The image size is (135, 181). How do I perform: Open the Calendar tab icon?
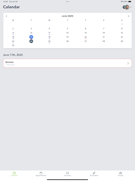(x=14, y=173)
